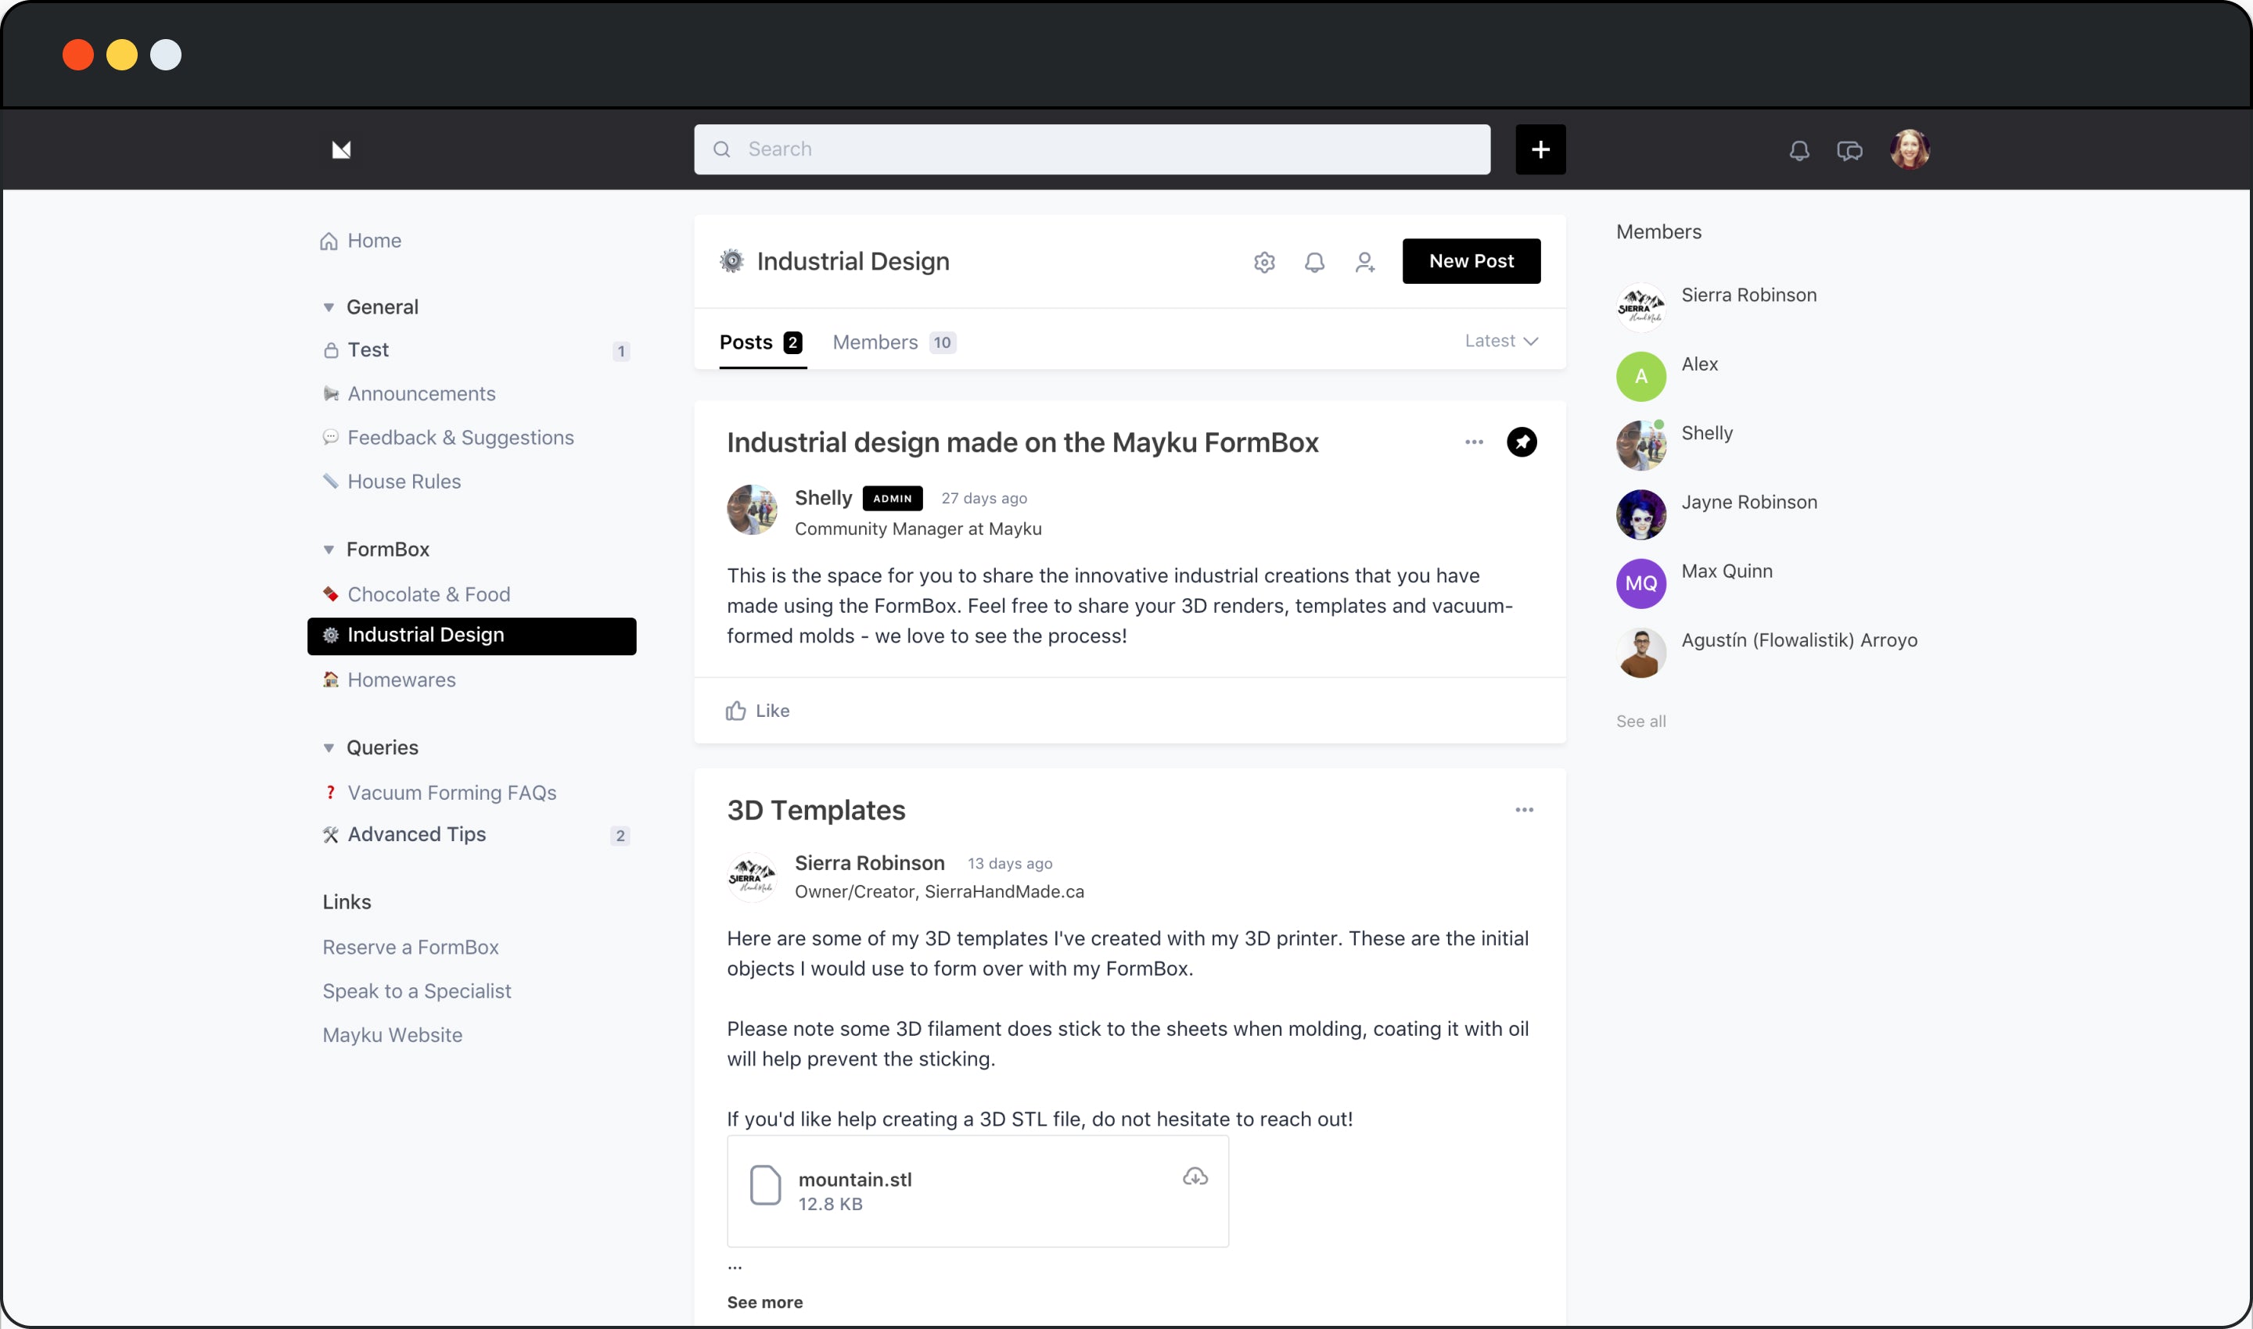Click the direct messages chat icon in top nav
2253x1329 pixels.
coord(1848,149)
